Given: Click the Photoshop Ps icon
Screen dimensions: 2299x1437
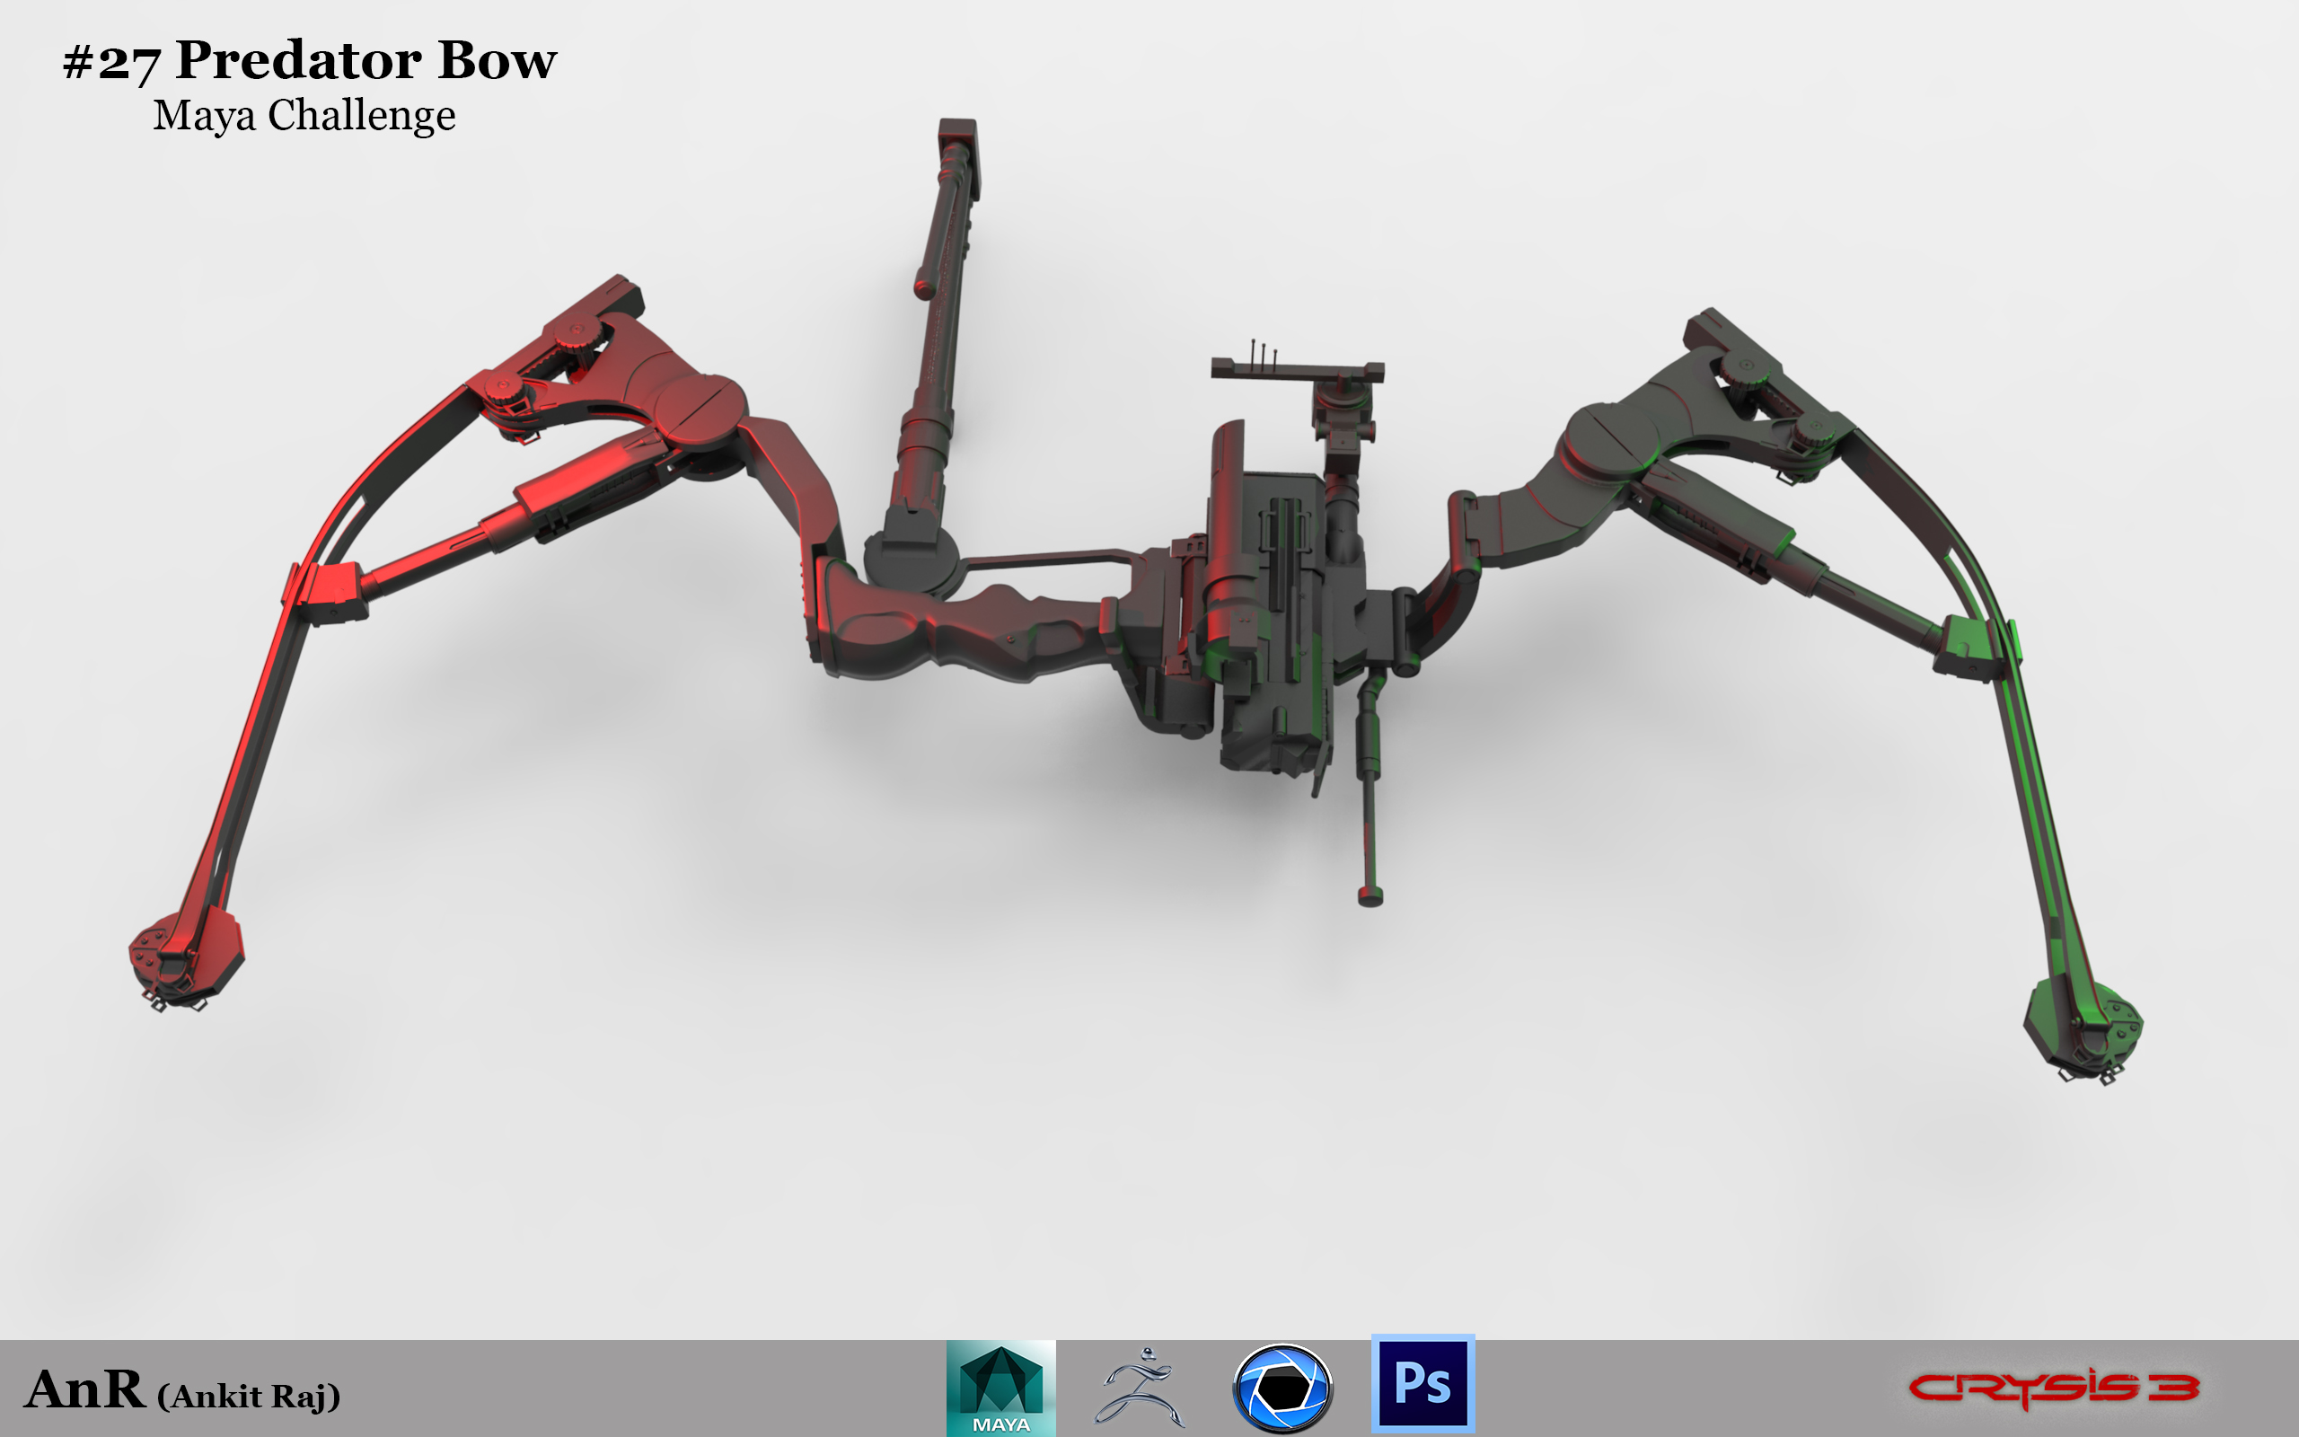Looking at the screenshot, I should tap(1423, 1383).
